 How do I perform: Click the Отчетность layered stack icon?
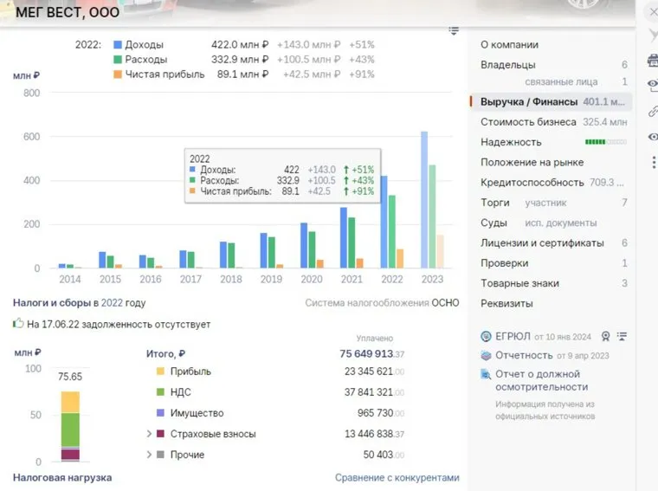tap(486, 356)
